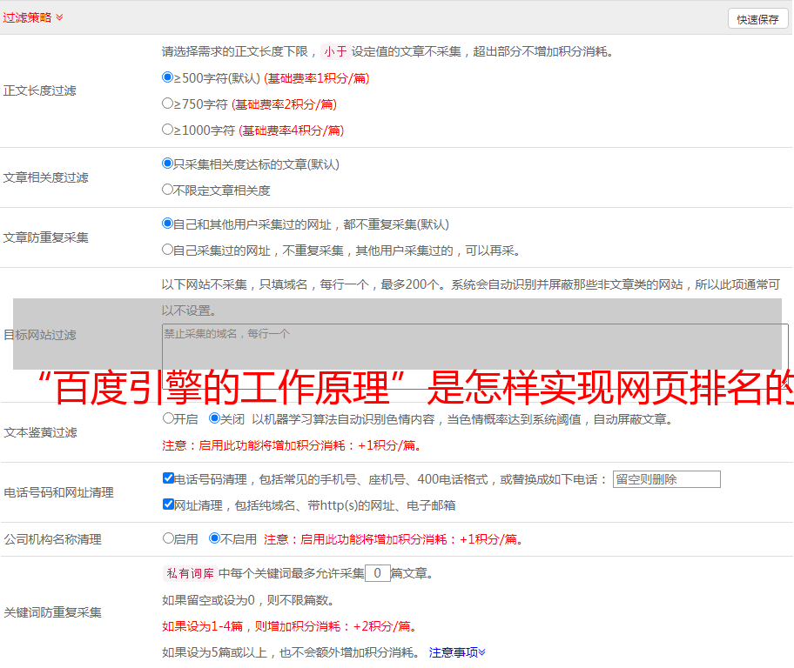The image size is (794, 668).
Task: Choose 只采集相关度达标的文章 option
Action: pyautogui.click(x=168, y=164)
